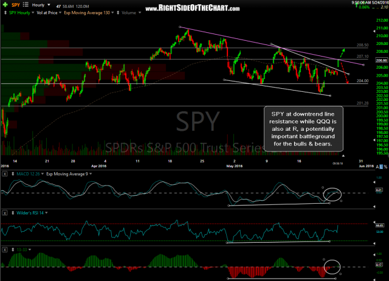Close the 13-33 pane with X box
This screenshot has width=389, height=281.
pos(5,250)
